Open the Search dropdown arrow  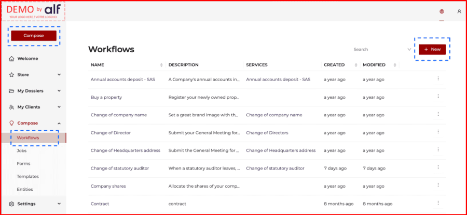coord(409,50)
